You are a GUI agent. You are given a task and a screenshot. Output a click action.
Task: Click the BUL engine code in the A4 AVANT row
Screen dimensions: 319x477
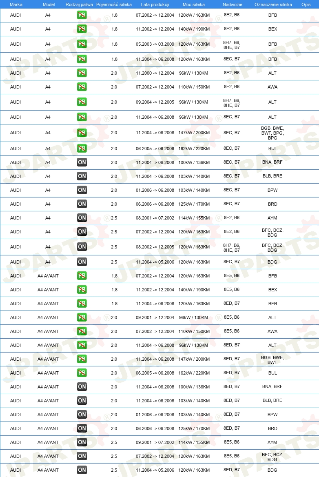pyautogui.click(x=272, y=373)
